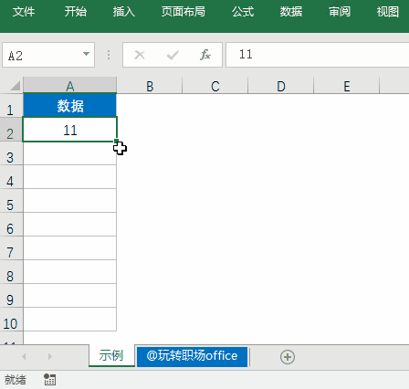
Task: Expand the Name Box dropdown arrow
Action: (86, 54)
